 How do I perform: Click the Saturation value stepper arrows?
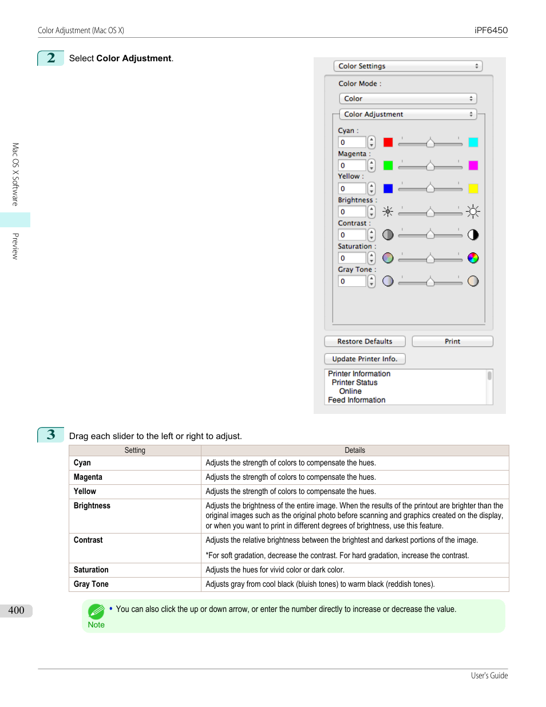371,258
